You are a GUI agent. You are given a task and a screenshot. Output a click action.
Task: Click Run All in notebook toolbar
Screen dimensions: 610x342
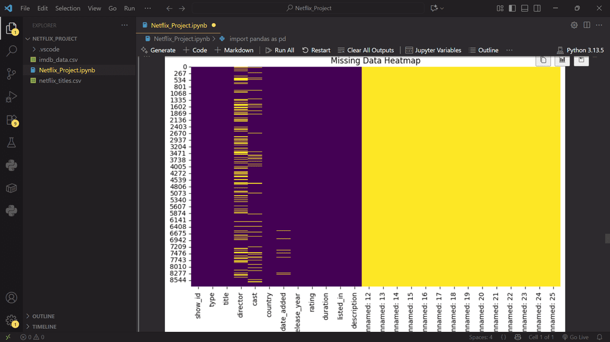click(279, 50)
